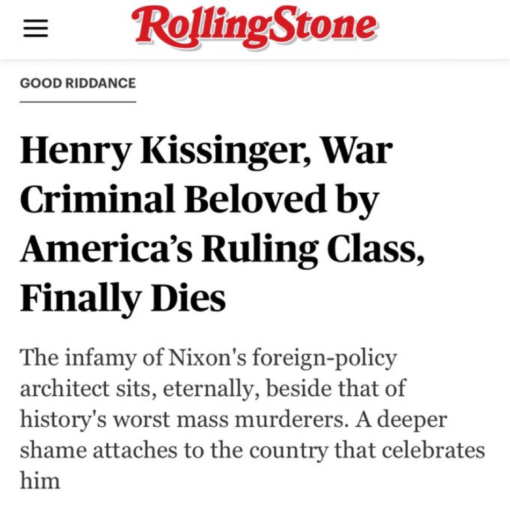The height and width of the screenshot is (510, 510).
Task: Click the Rolling Stone logo
Action: pos(256,27)
